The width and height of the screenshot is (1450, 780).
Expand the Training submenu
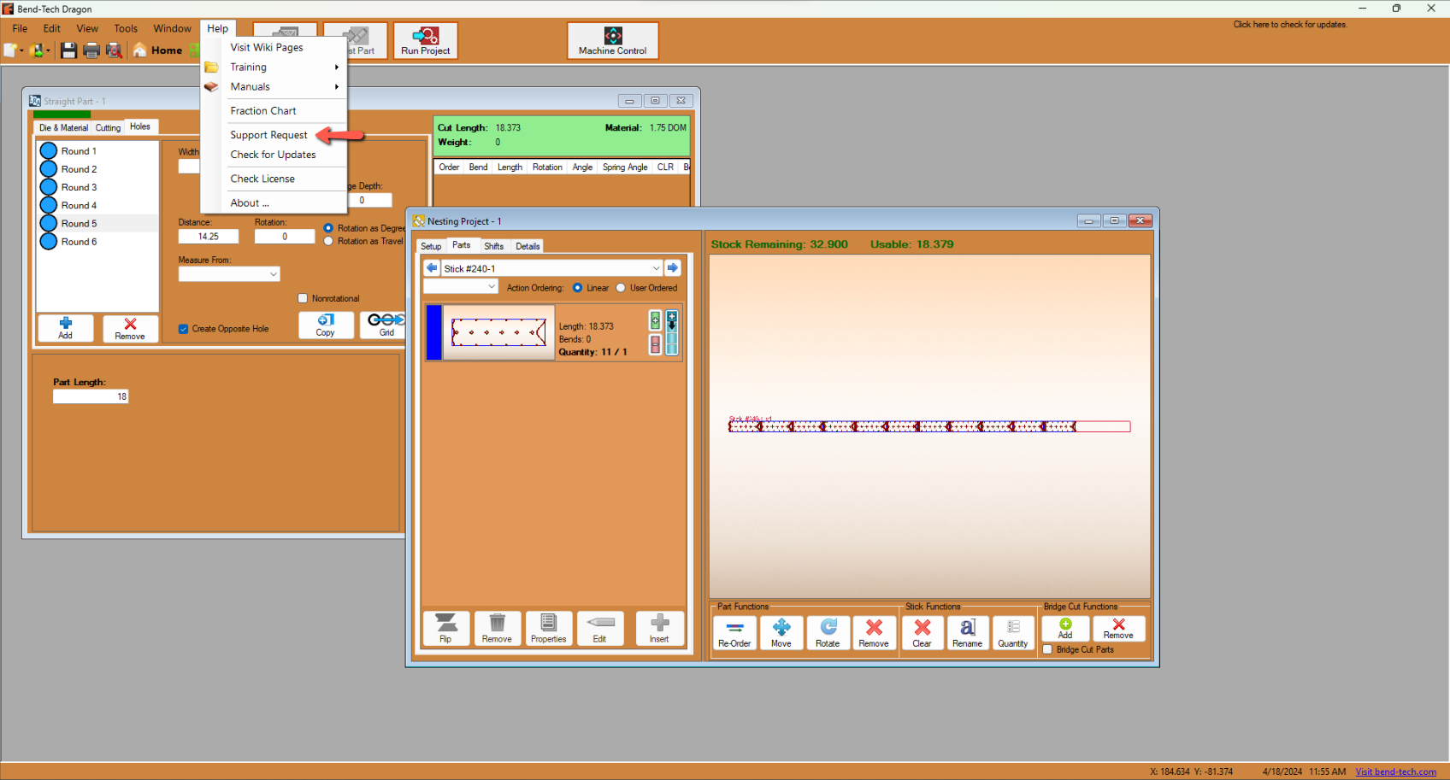(x=274, y=67)
